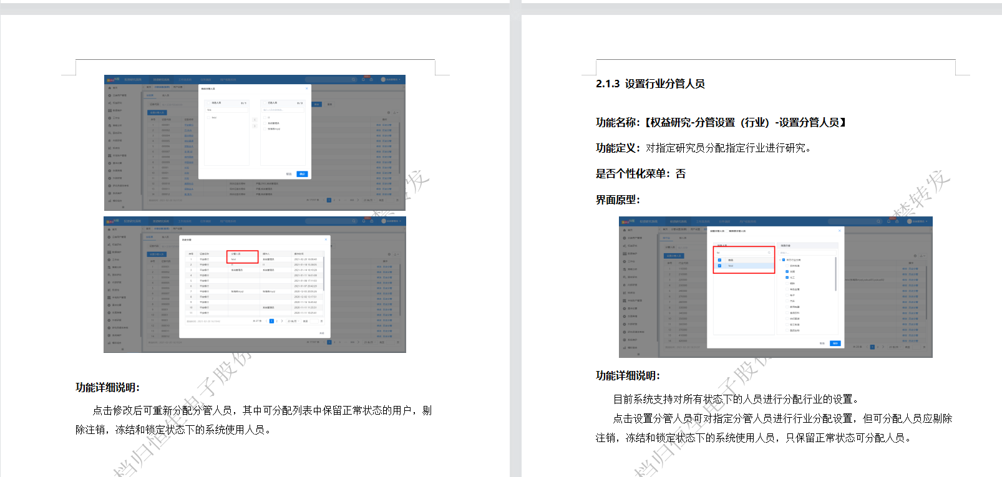Click the line starting '除注销,冻结和锁定状态下'
Viewport: 1002px width, 477px height.
click(x=175, y=430)
